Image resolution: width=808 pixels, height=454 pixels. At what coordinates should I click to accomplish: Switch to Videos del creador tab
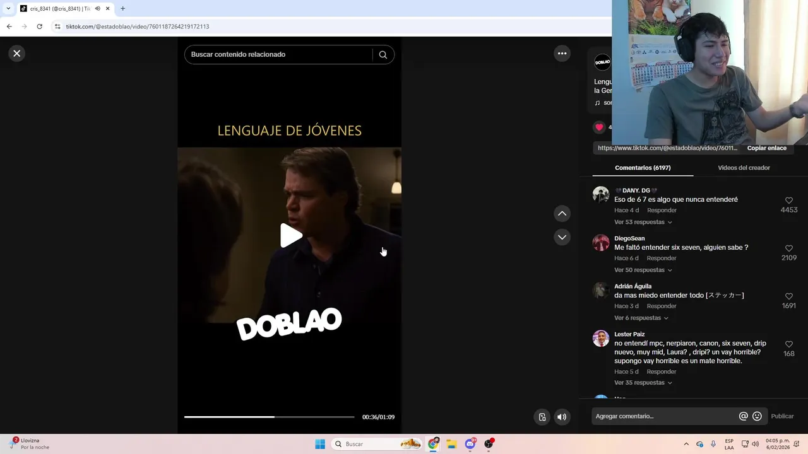744,168
